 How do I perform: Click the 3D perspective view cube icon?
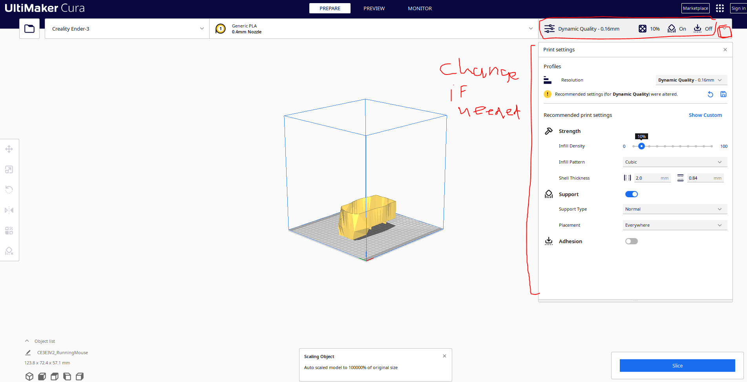pyautogui.click(x=29, y=377)
